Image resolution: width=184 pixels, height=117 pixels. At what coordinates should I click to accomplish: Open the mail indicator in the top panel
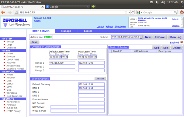[151, 2]
